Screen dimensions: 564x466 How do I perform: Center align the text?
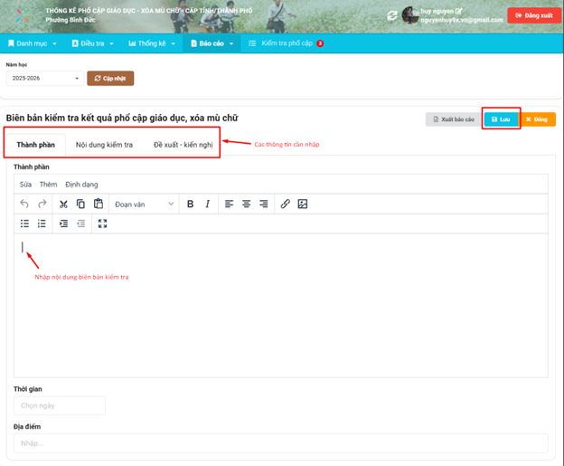click(246, 204)
